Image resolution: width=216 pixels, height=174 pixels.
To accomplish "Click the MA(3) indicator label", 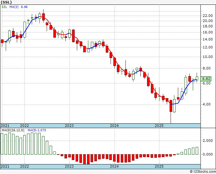I will point(14,7).
